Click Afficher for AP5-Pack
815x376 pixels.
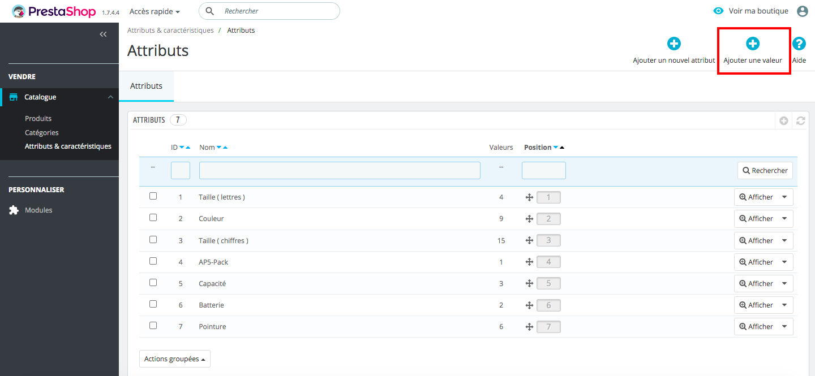756,262
